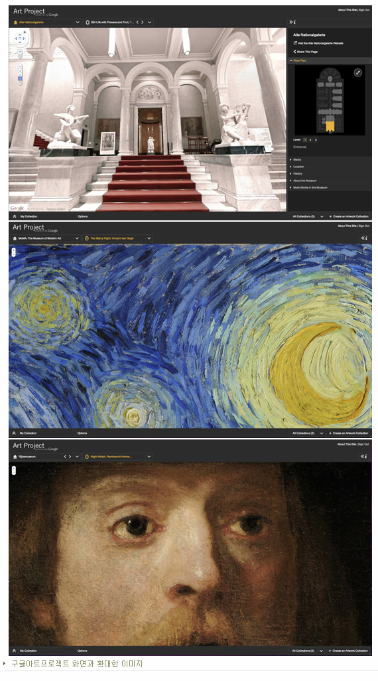Screen dimensions: 378x681
Task: Click Sign Out in the Rijksmuseum screen
Action: pyautogui.click(x=364, y=444)
